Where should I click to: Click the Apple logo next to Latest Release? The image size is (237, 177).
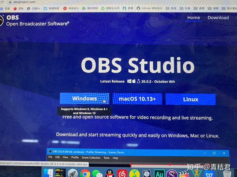coord(134,81)
